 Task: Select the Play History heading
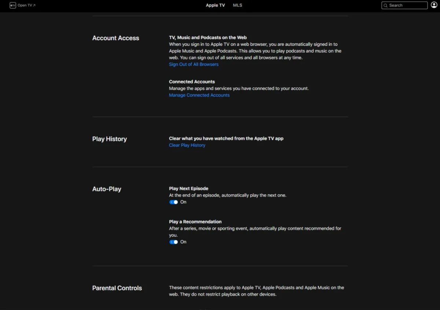click(x=109, y=139)
